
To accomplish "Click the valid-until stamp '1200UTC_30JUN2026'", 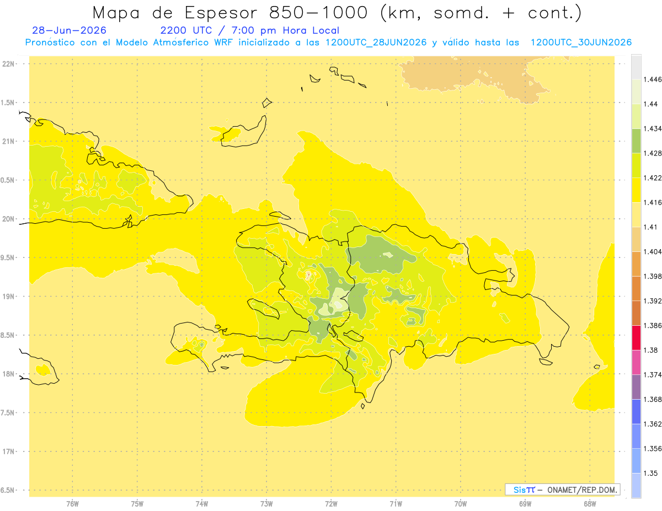I will click(x=581, y=42).
